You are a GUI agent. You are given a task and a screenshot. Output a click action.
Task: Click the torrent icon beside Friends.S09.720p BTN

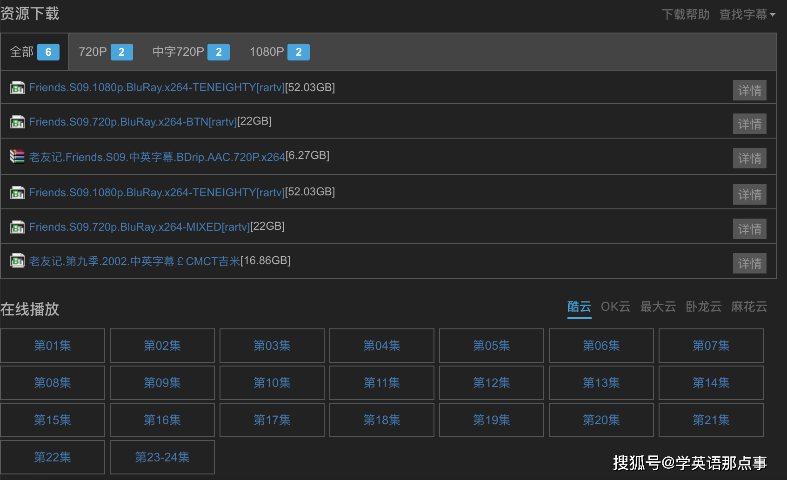pos(18,122)
